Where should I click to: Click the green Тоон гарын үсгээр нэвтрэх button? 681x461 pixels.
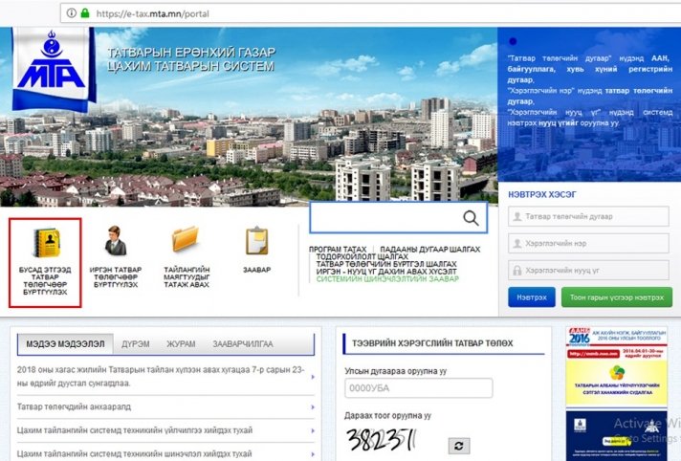(x=616, y=297)
